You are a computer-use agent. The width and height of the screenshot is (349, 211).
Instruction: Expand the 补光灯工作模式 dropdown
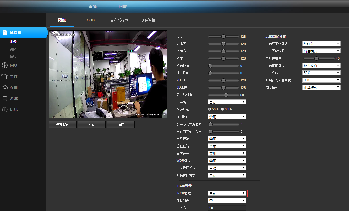(x=321, y=44)
